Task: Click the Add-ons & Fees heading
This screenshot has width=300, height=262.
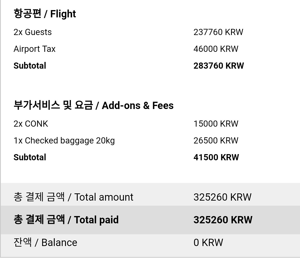Action: tap(93, 106)
